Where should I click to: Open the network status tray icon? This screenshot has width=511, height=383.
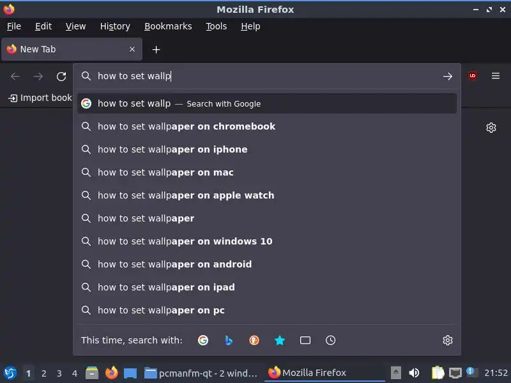[455, 373]
